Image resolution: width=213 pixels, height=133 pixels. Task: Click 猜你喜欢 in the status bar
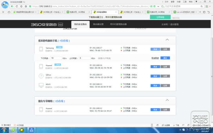[6, 125]
